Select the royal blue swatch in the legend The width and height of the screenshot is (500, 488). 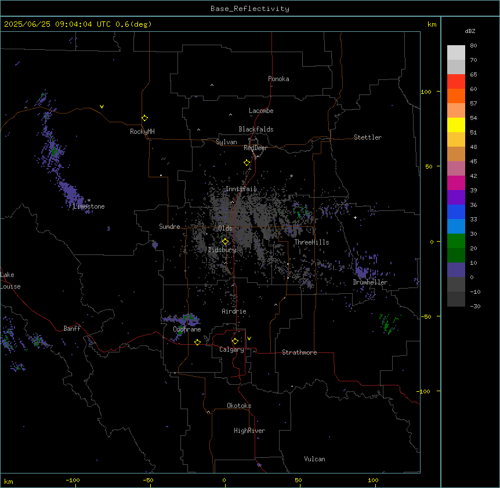point(456,212)
